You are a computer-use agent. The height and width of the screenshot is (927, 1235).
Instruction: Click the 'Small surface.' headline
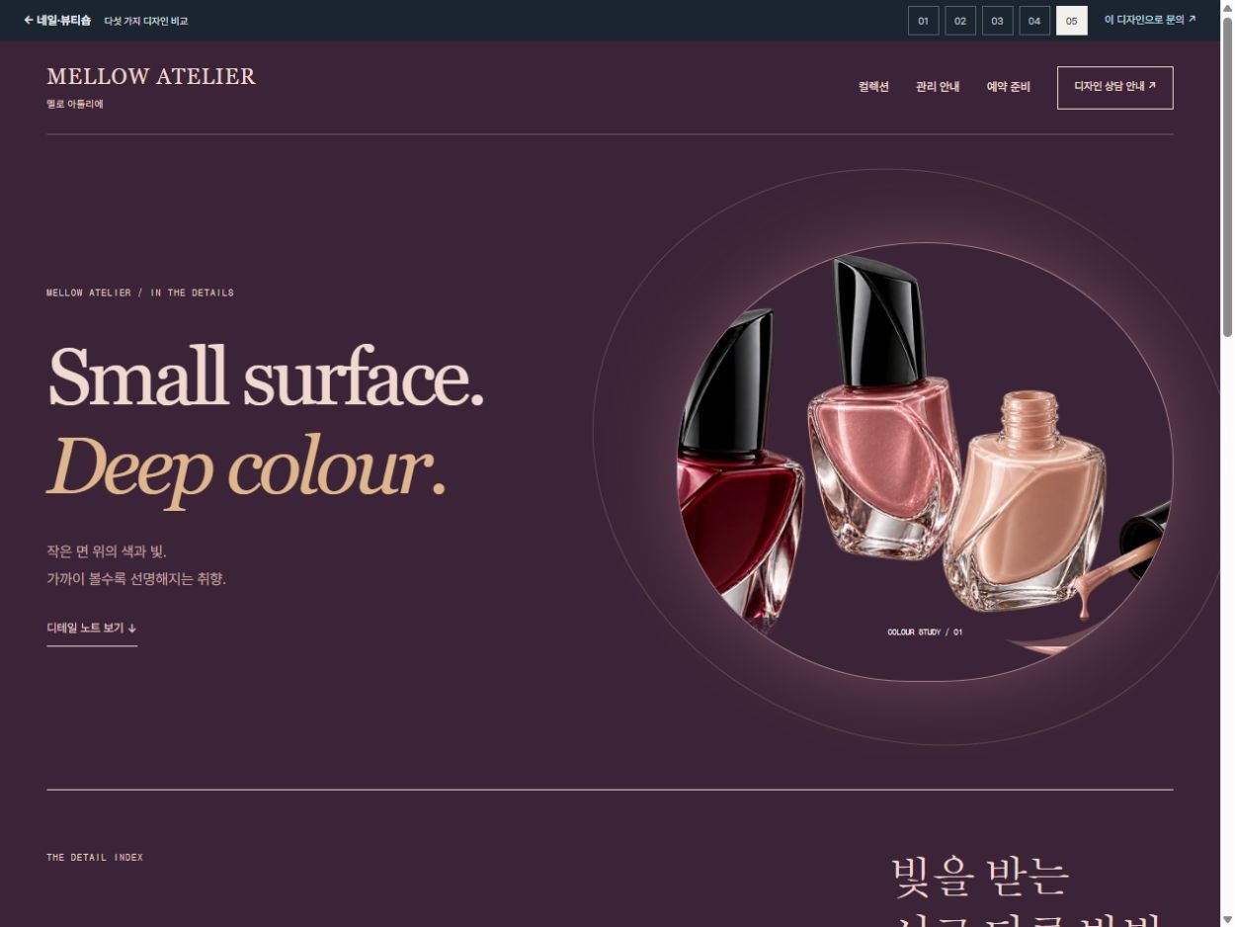(x=266, y=377)
